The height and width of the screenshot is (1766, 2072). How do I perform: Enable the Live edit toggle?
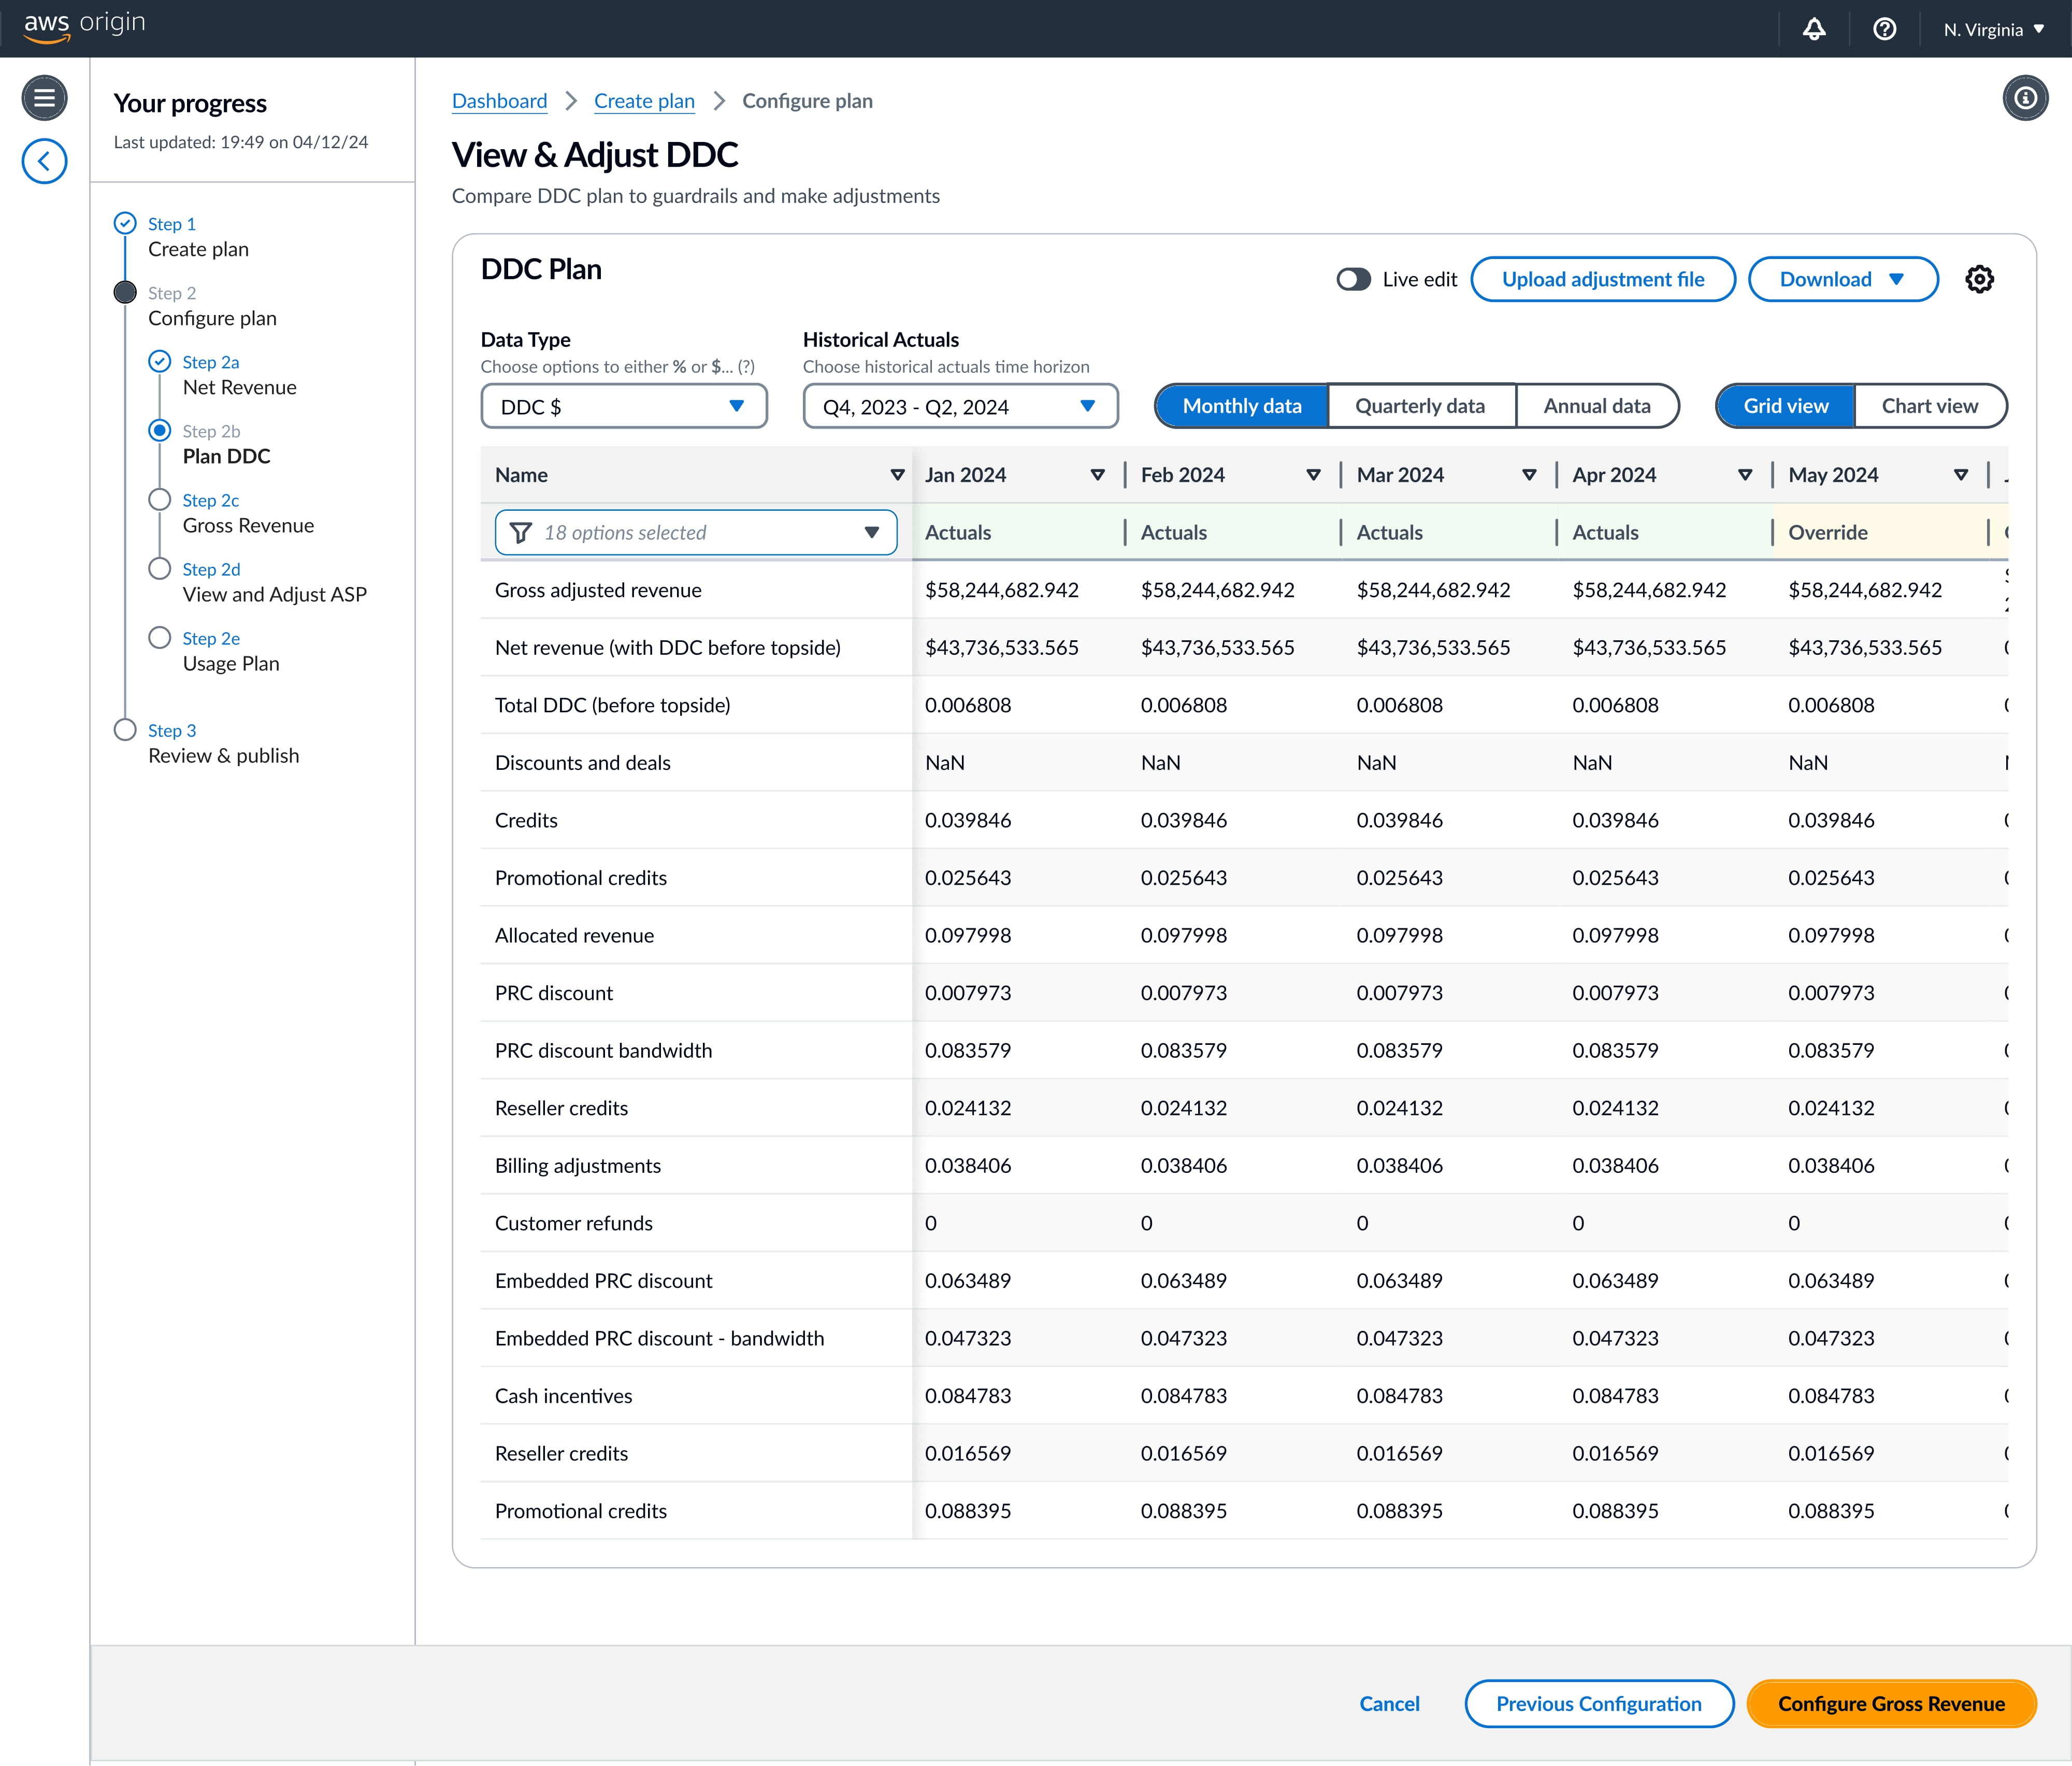tap(1353, 279)
